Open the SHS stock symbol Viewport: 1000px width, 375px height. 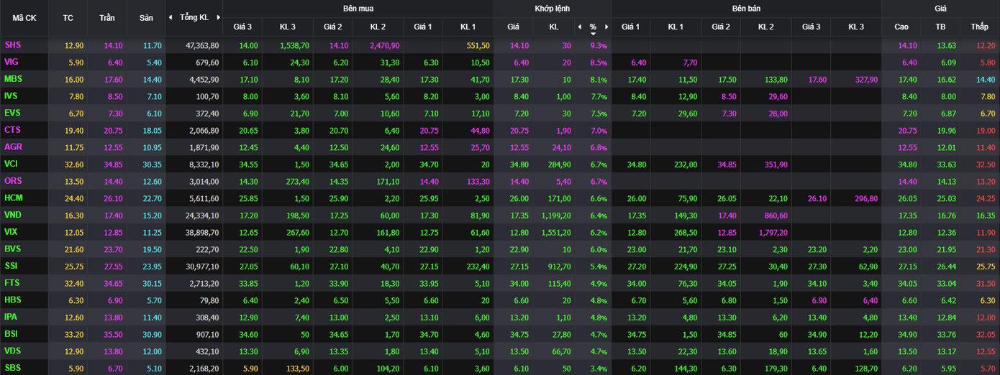click(x=13, y=45)
